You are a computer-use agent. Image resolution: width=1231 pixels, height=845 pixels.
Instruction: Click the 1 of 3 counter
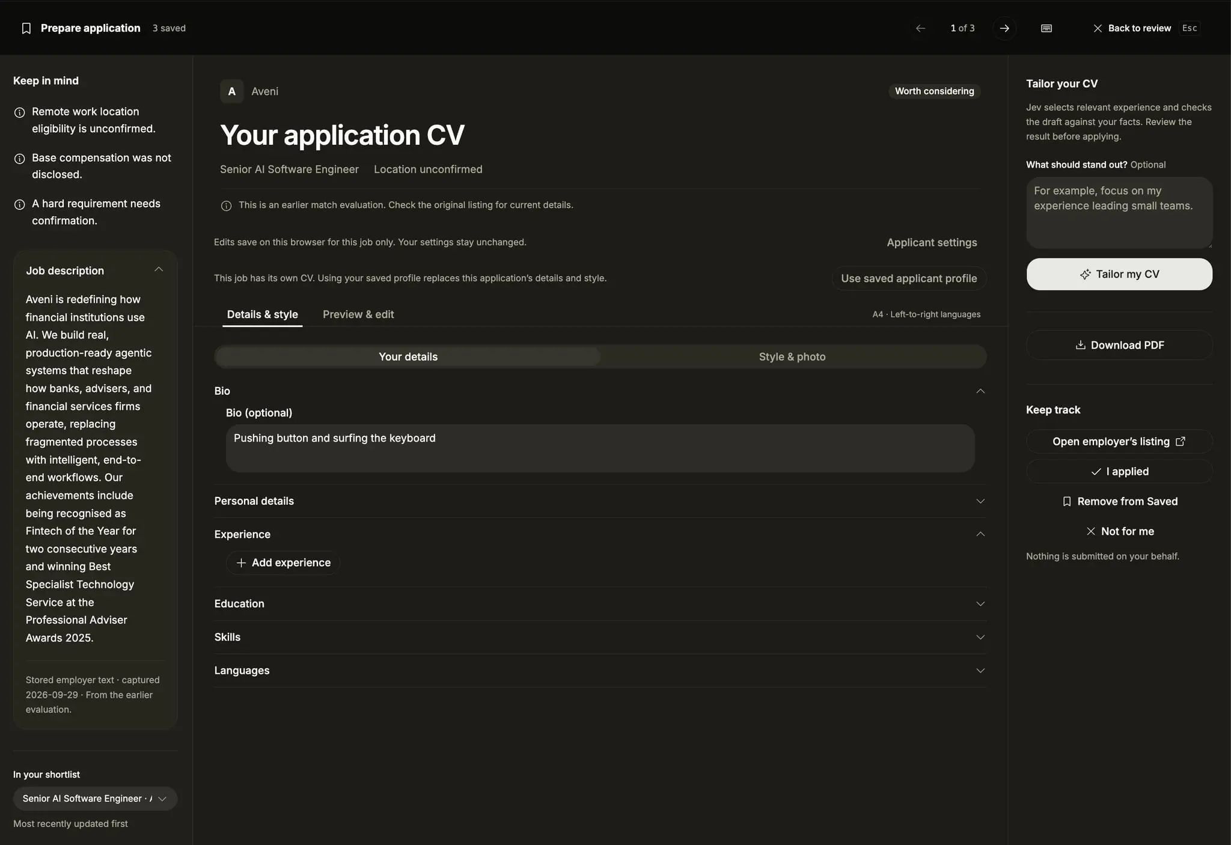[x=962, y=28]
